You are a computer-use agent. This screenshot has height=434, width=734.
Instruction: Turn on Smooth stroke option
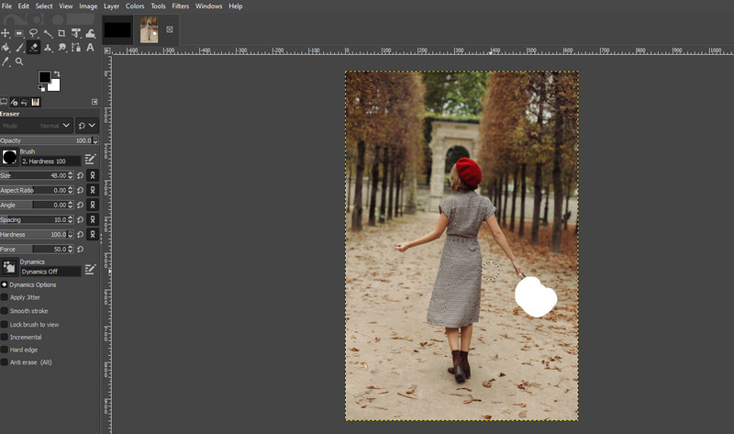[5, 311]
